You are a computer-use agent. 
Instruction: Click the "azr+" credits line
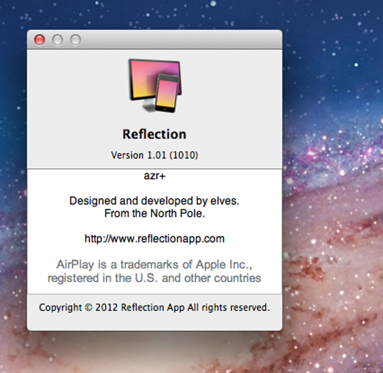pyautogui.click(x=155, y=175)
